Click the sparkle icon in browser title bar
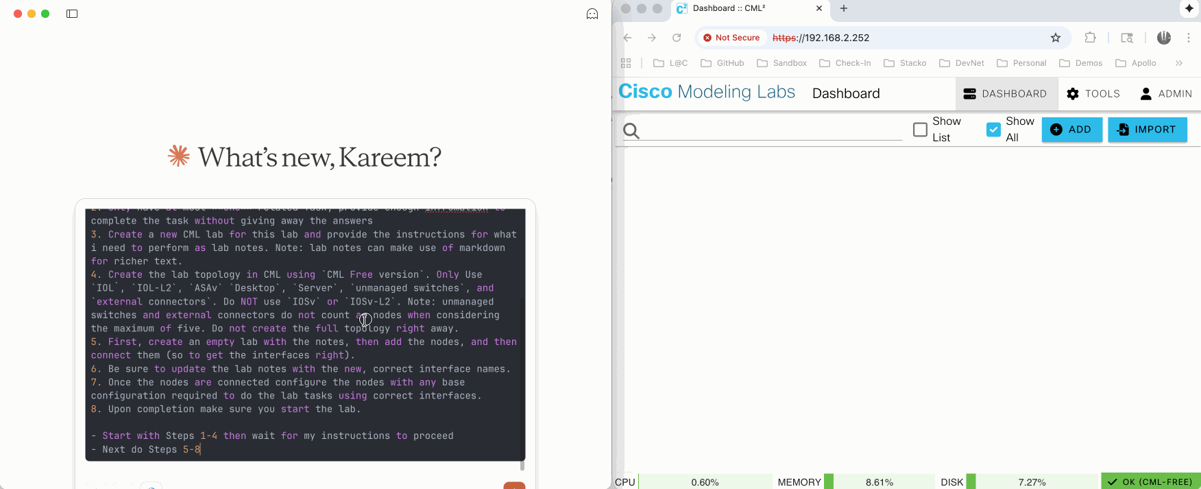This screenshot has height=489, width=1201. point(1189,8)
